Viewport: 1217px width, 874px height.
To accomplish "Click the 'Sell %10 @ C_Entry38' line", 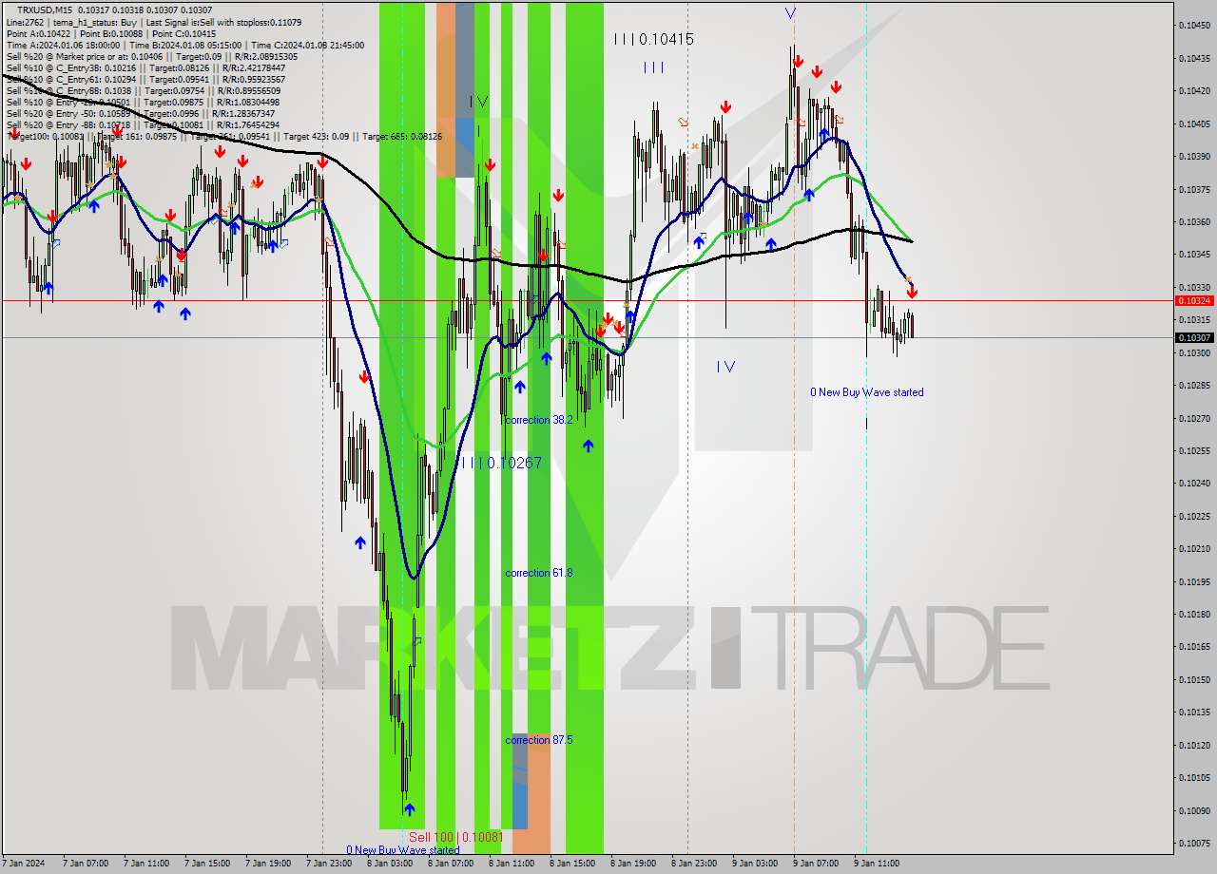I will click(x=145, y=67).
